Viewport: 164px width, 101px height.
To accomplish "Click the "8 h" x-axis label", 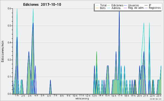I will 62,96.
